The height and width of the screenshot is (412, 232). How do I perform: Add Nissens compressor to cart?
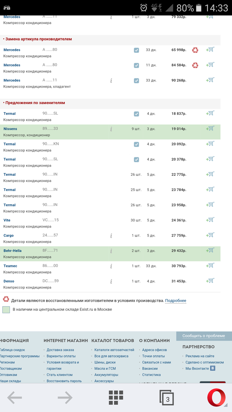210,128
